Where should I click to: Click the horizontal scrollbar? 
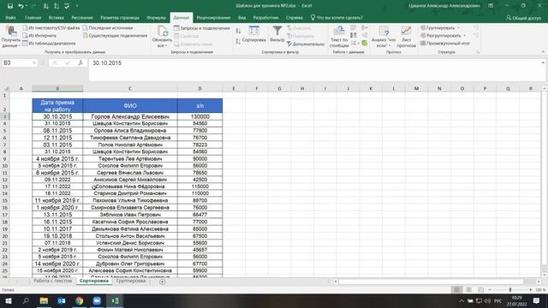coord(432,281)
